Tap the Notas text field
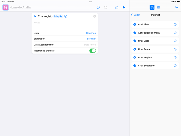The image size is (181, 136). 65,25
